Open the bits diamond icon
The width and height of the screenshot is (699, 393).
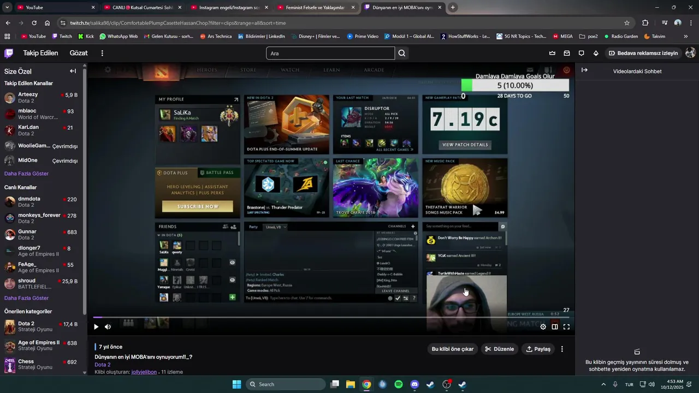coord(596,53)
